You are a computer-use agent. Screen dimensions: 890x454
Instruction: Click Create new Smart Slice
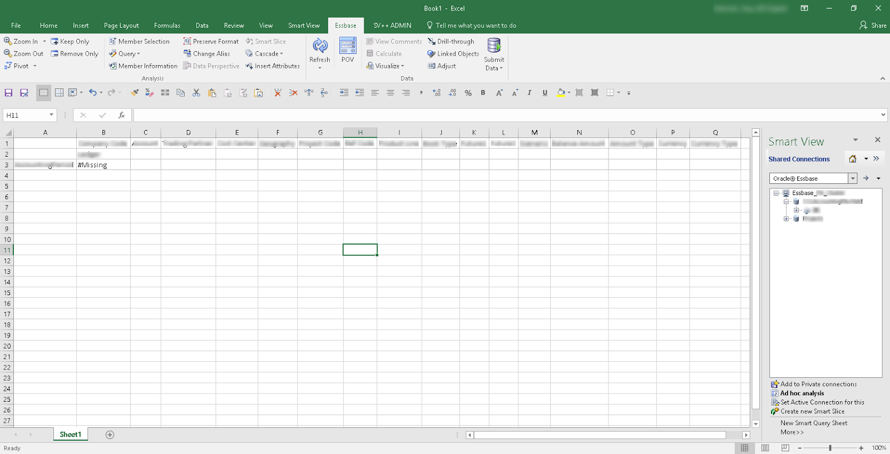coord(812,412)
